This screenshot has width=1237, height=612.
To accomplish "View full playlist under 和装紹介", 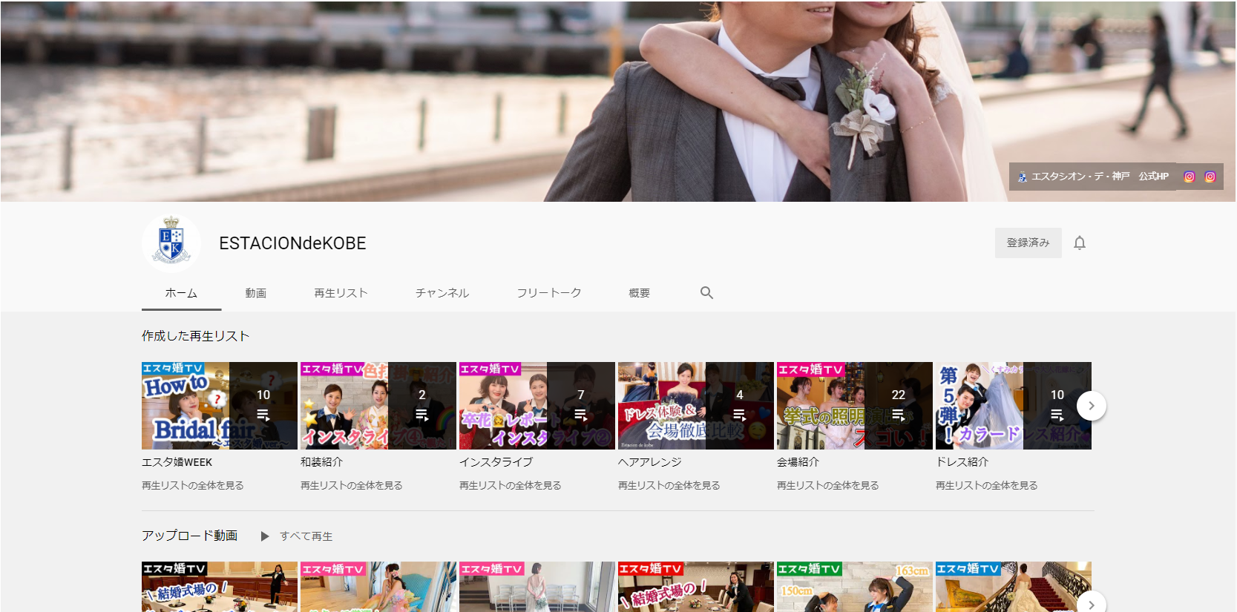I will pyautogui.click(x=352, y=486).
